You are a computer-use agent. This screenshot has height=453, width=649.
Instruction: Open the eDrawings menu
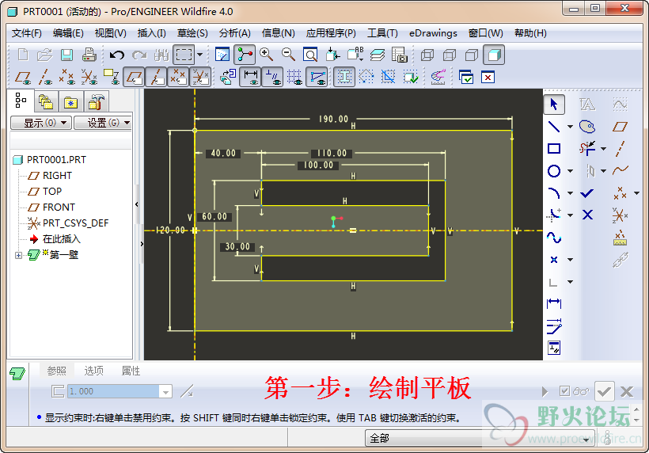tap(433, 33)
